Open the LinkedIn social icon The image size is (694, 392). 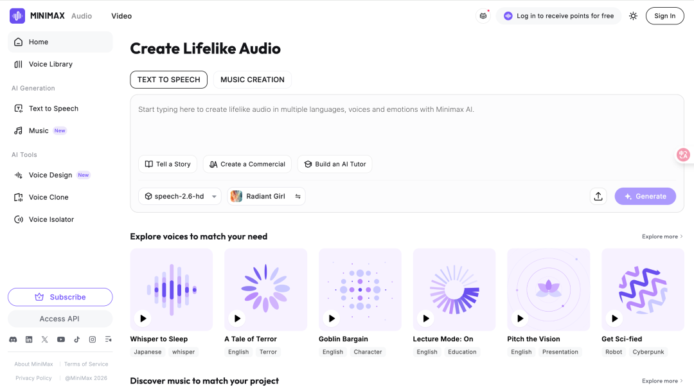[x=29, y=339]
